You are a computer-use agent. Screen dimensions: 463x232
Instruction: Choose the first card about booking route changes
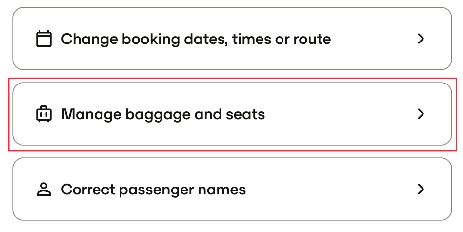pos(232,39)
